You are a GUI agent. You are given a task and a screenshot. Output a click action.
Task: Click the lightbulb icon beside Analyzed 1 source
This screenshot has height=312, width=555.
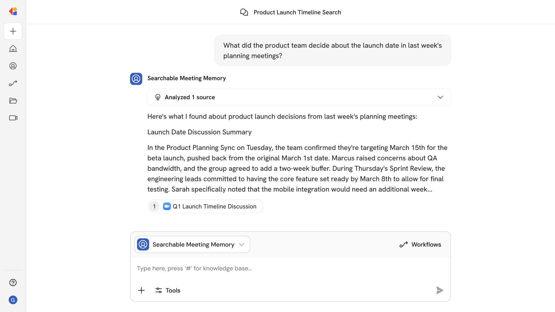[158, 97]
